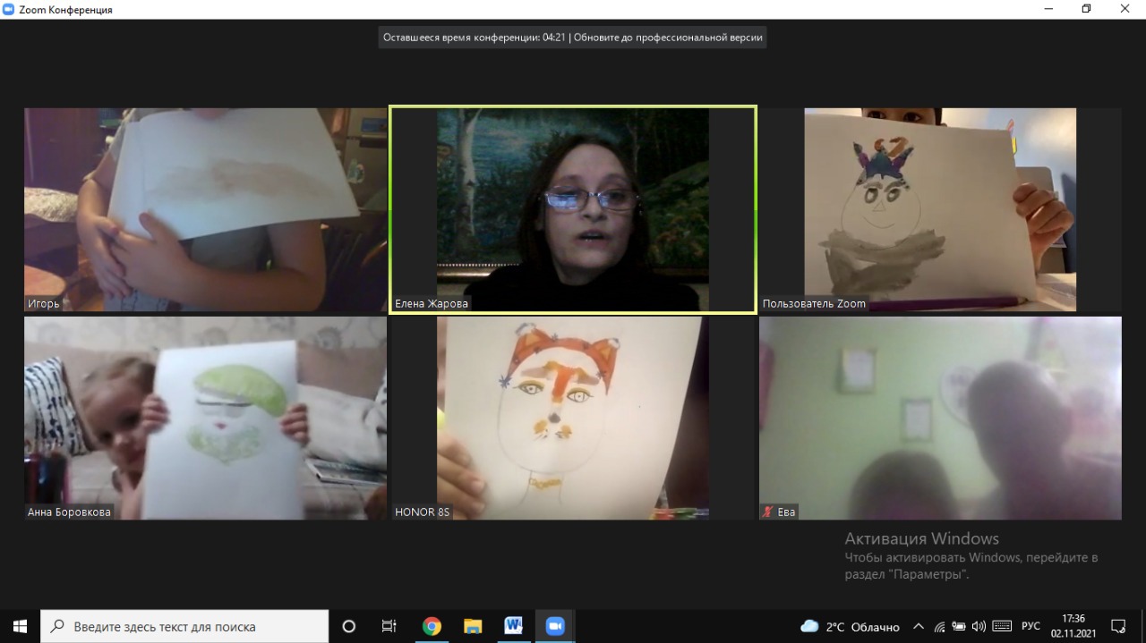Select Елена Жарова's active speaker video
Screen dimensions: 1146x643
coord(573,210)
